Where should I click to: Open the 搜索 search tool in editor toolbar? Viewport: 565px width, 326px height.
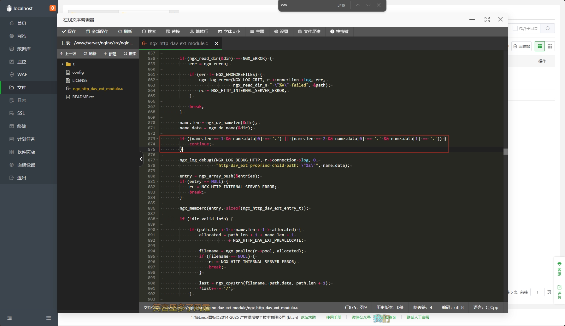click(149, 31)
